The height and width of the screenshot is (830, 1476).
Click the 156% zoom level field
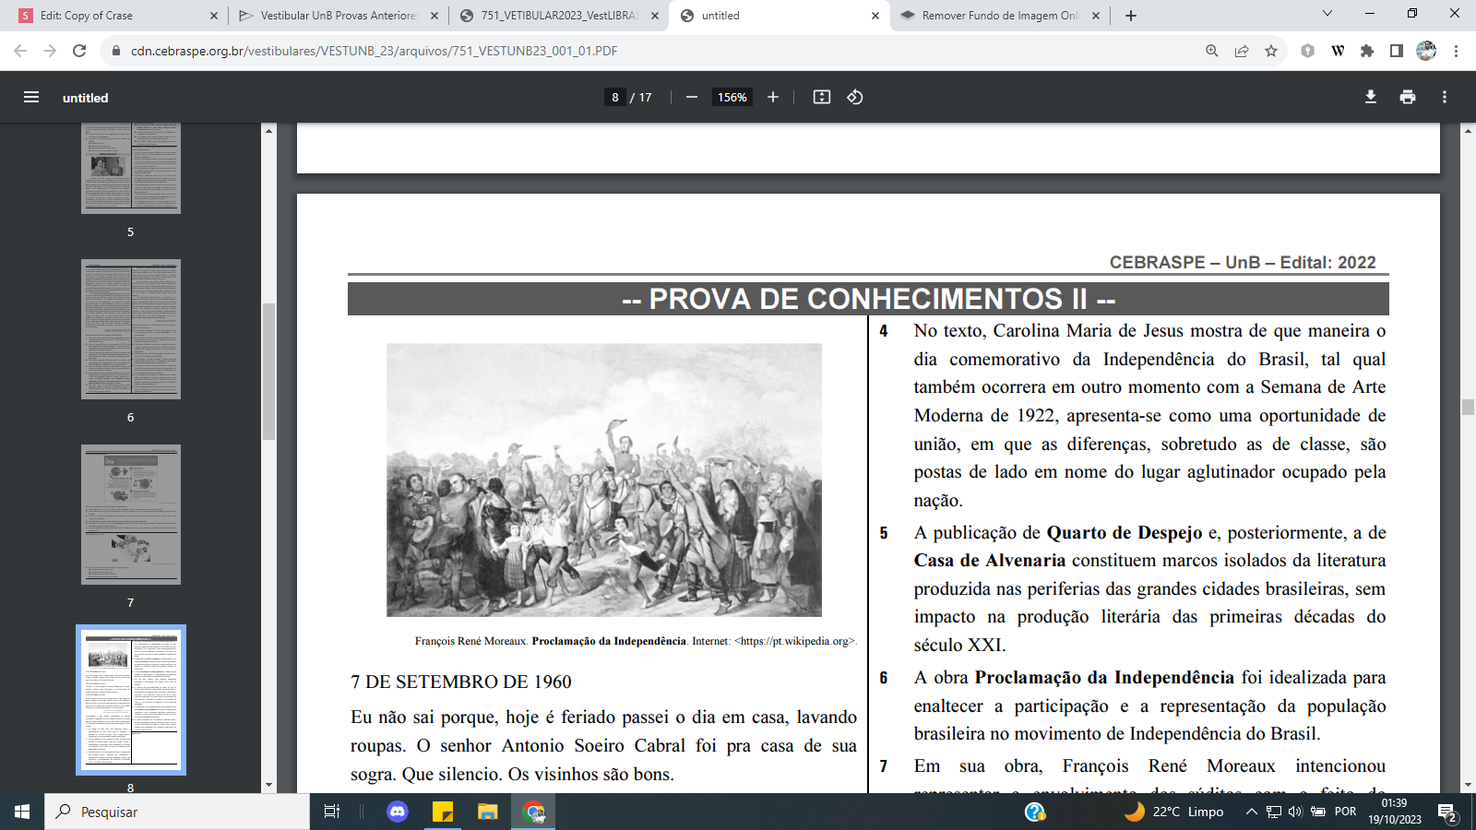(x=732, y=97)
